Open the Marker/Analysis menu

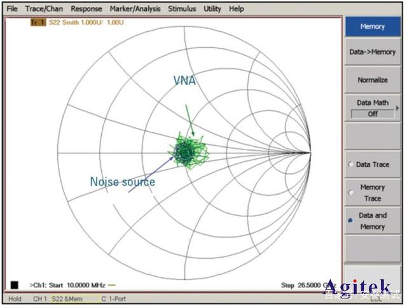(136, 9)
